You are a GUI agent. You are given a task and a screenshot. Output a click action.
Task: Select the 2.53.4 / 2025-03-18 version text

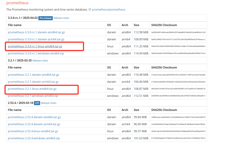point(21,103)
